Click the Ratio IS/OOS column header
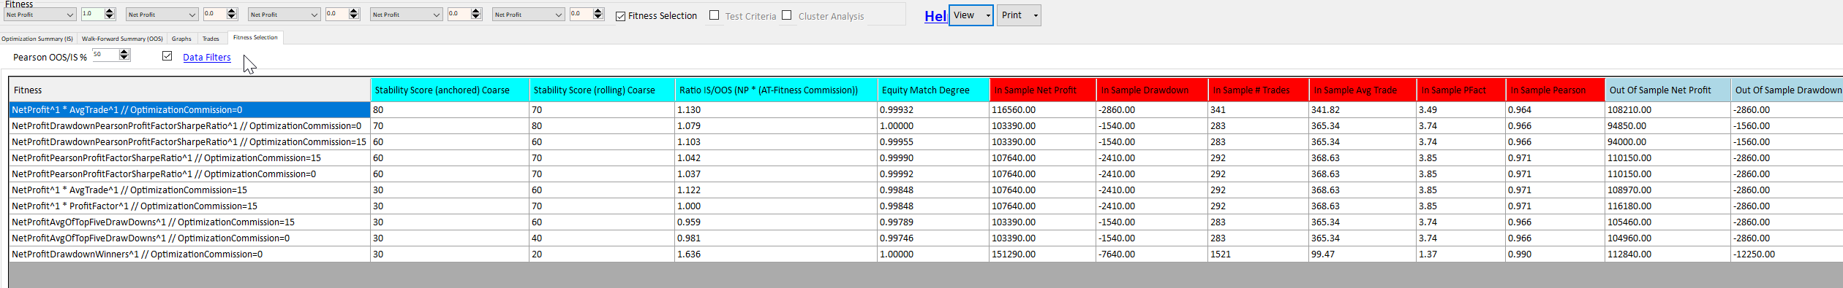 pos(776,90)
